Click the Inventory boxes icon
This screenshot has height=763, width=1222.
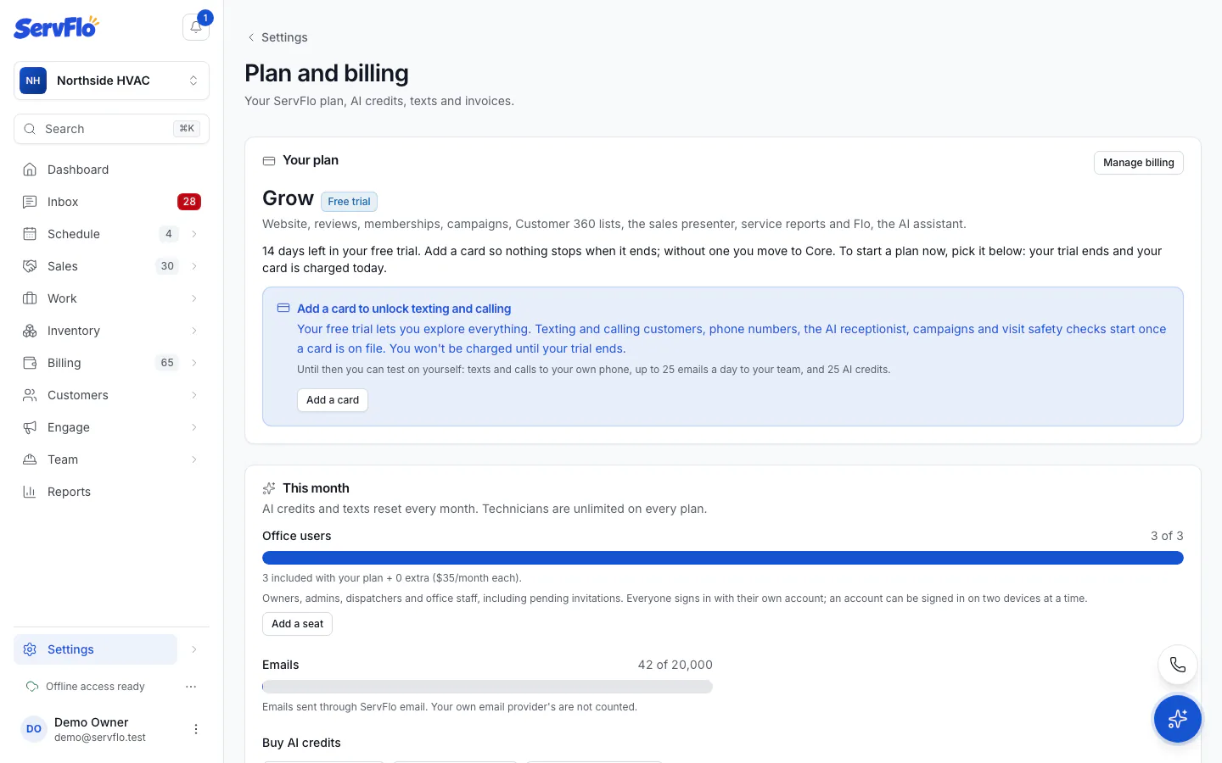click(30, 331)
